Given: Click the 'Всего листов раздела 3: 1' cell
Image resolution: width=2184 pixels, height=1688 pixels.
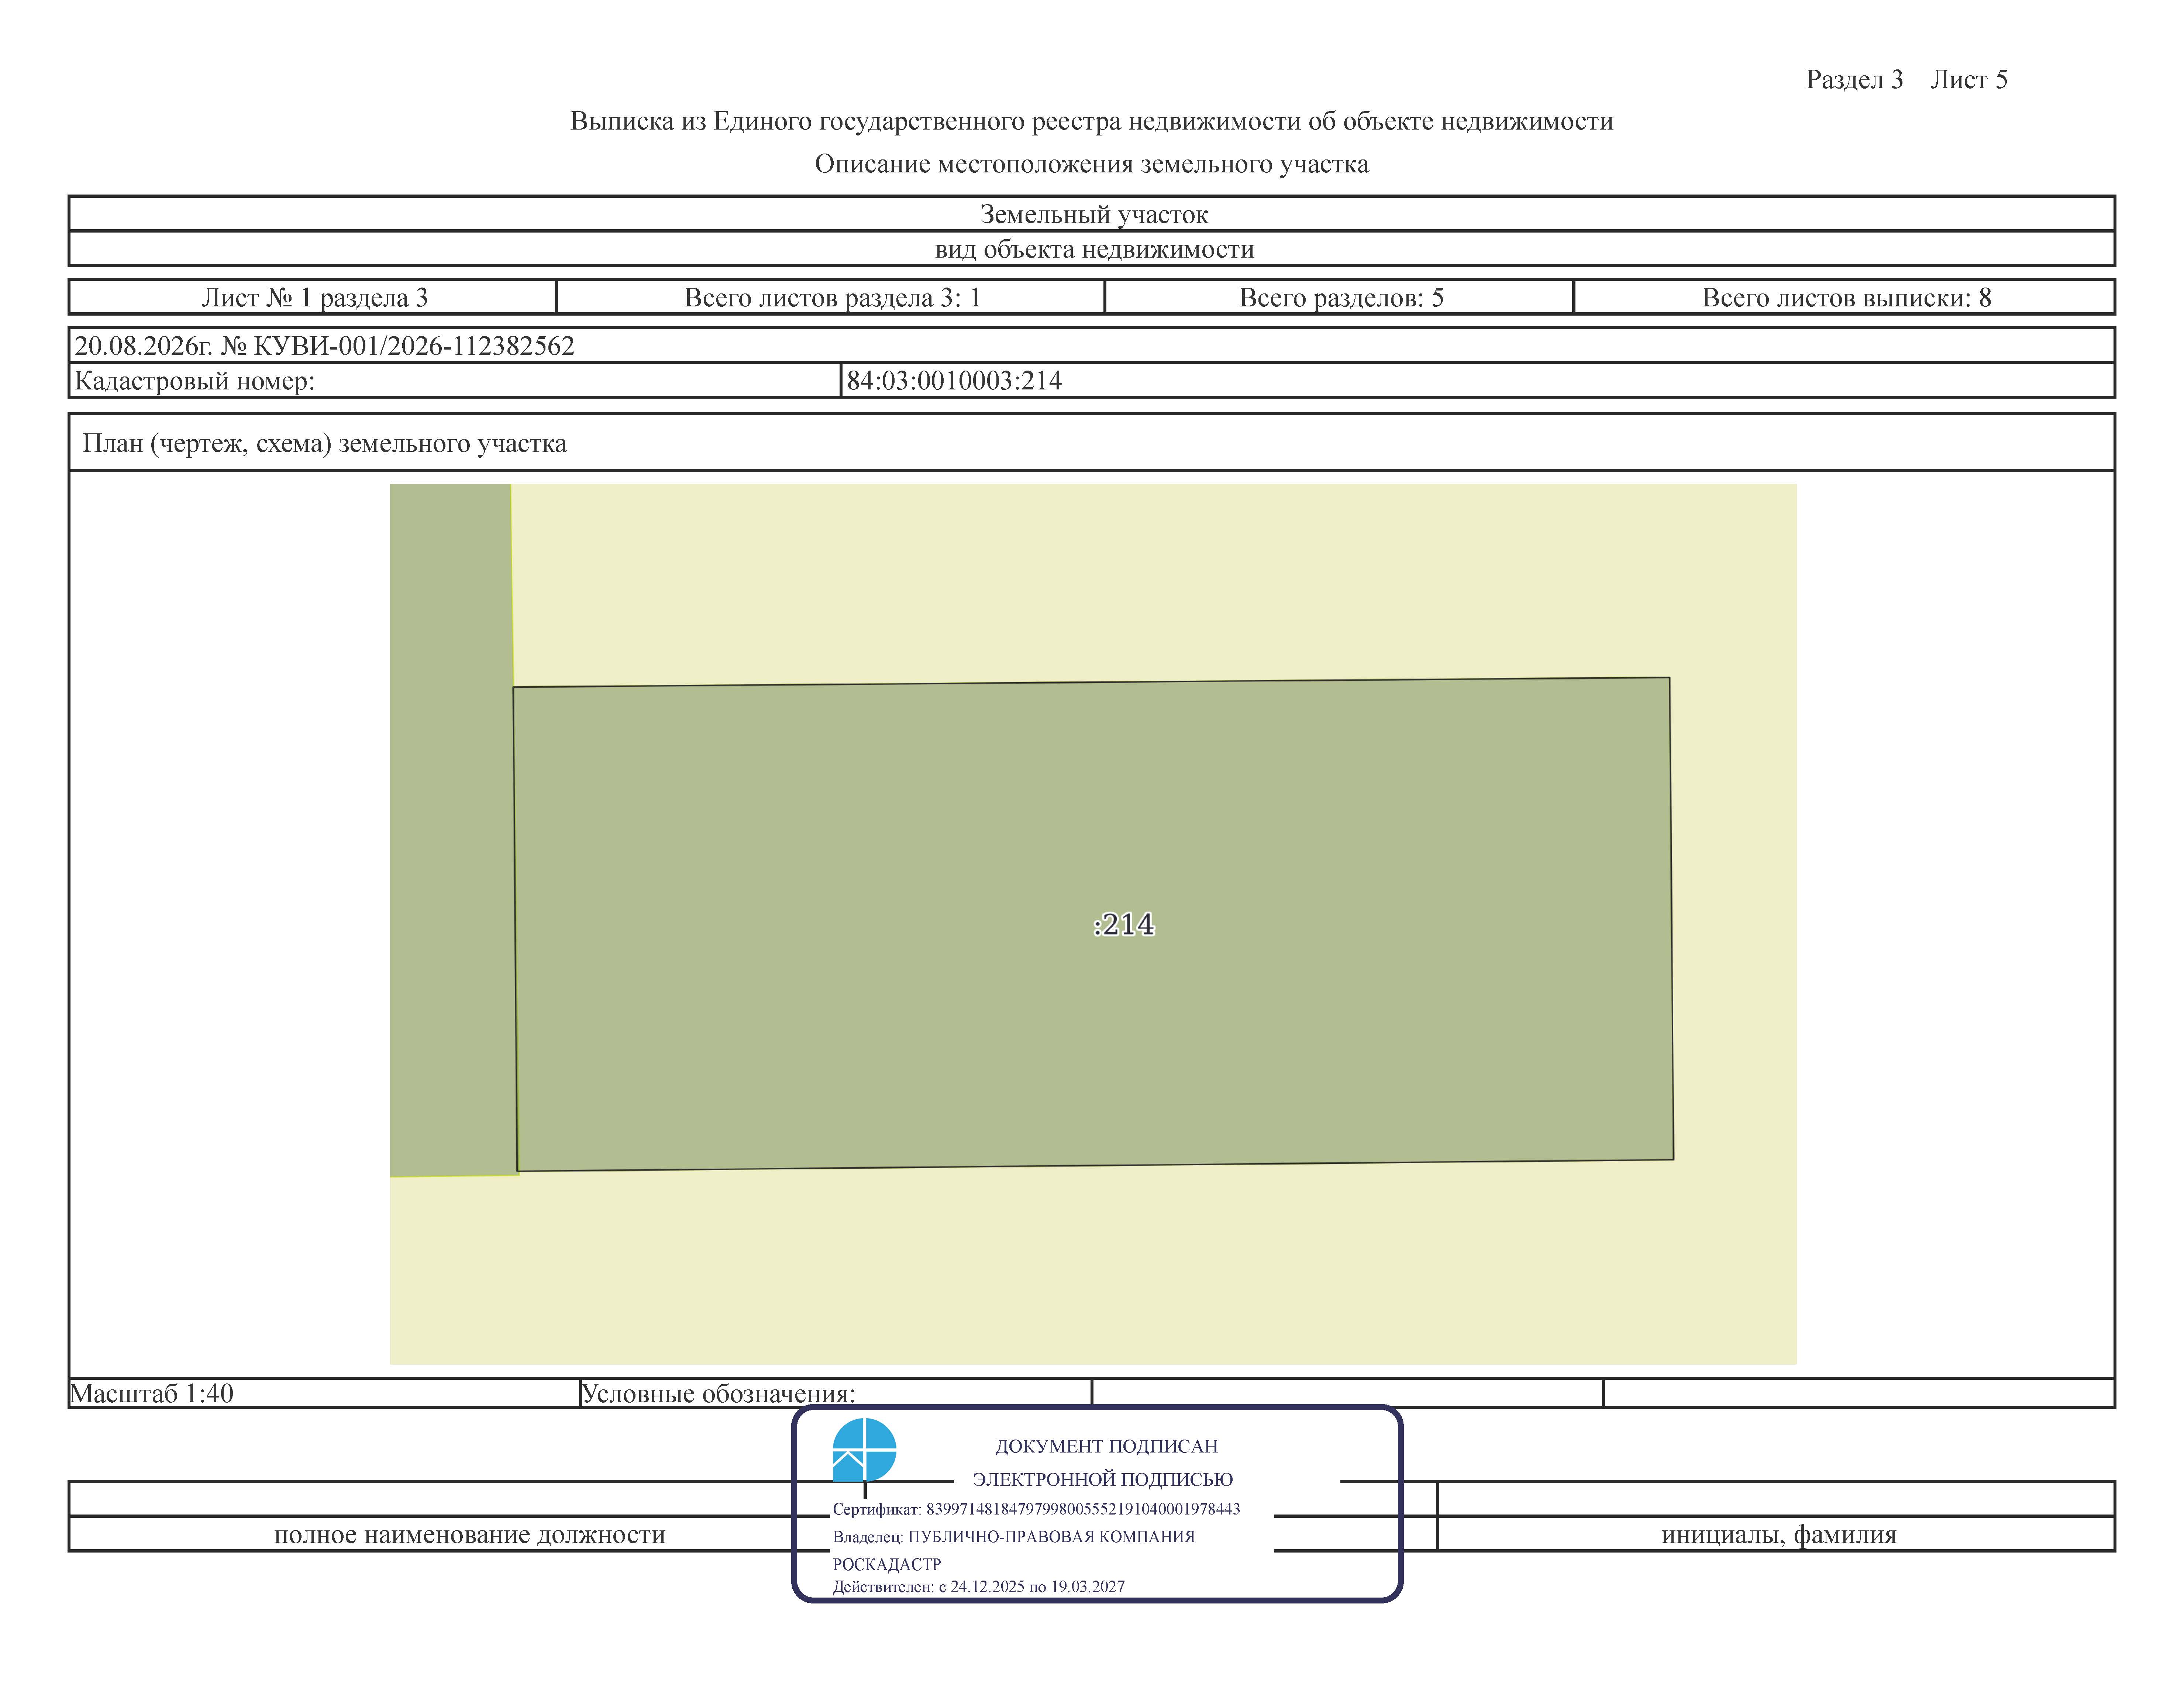Looking at the screenshot, I should click(831, 297).
